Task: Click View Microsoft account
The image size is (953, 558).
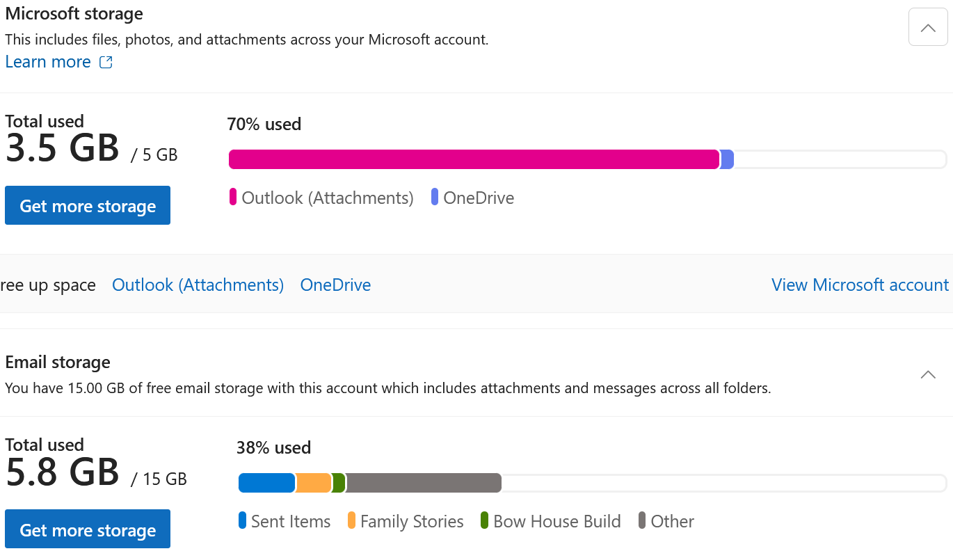Action: point(860,285)
